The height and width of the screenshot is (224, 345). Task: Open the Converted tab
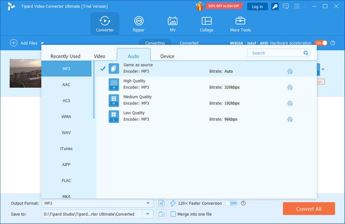point(189,43)
